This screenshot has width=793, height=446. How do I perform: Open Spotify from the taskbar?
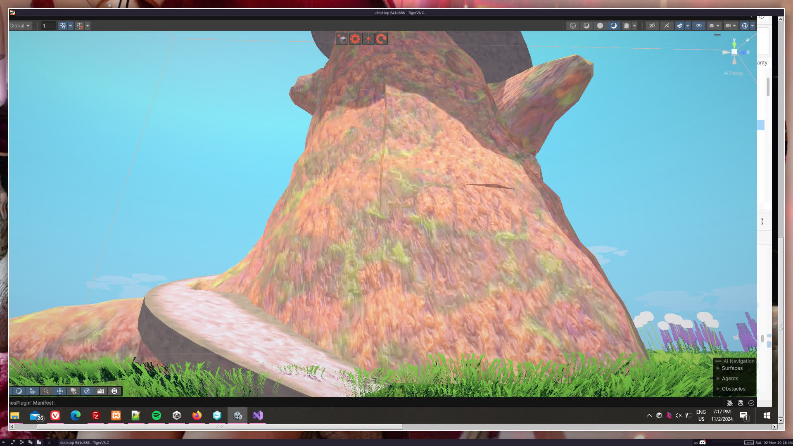[156, 415]
